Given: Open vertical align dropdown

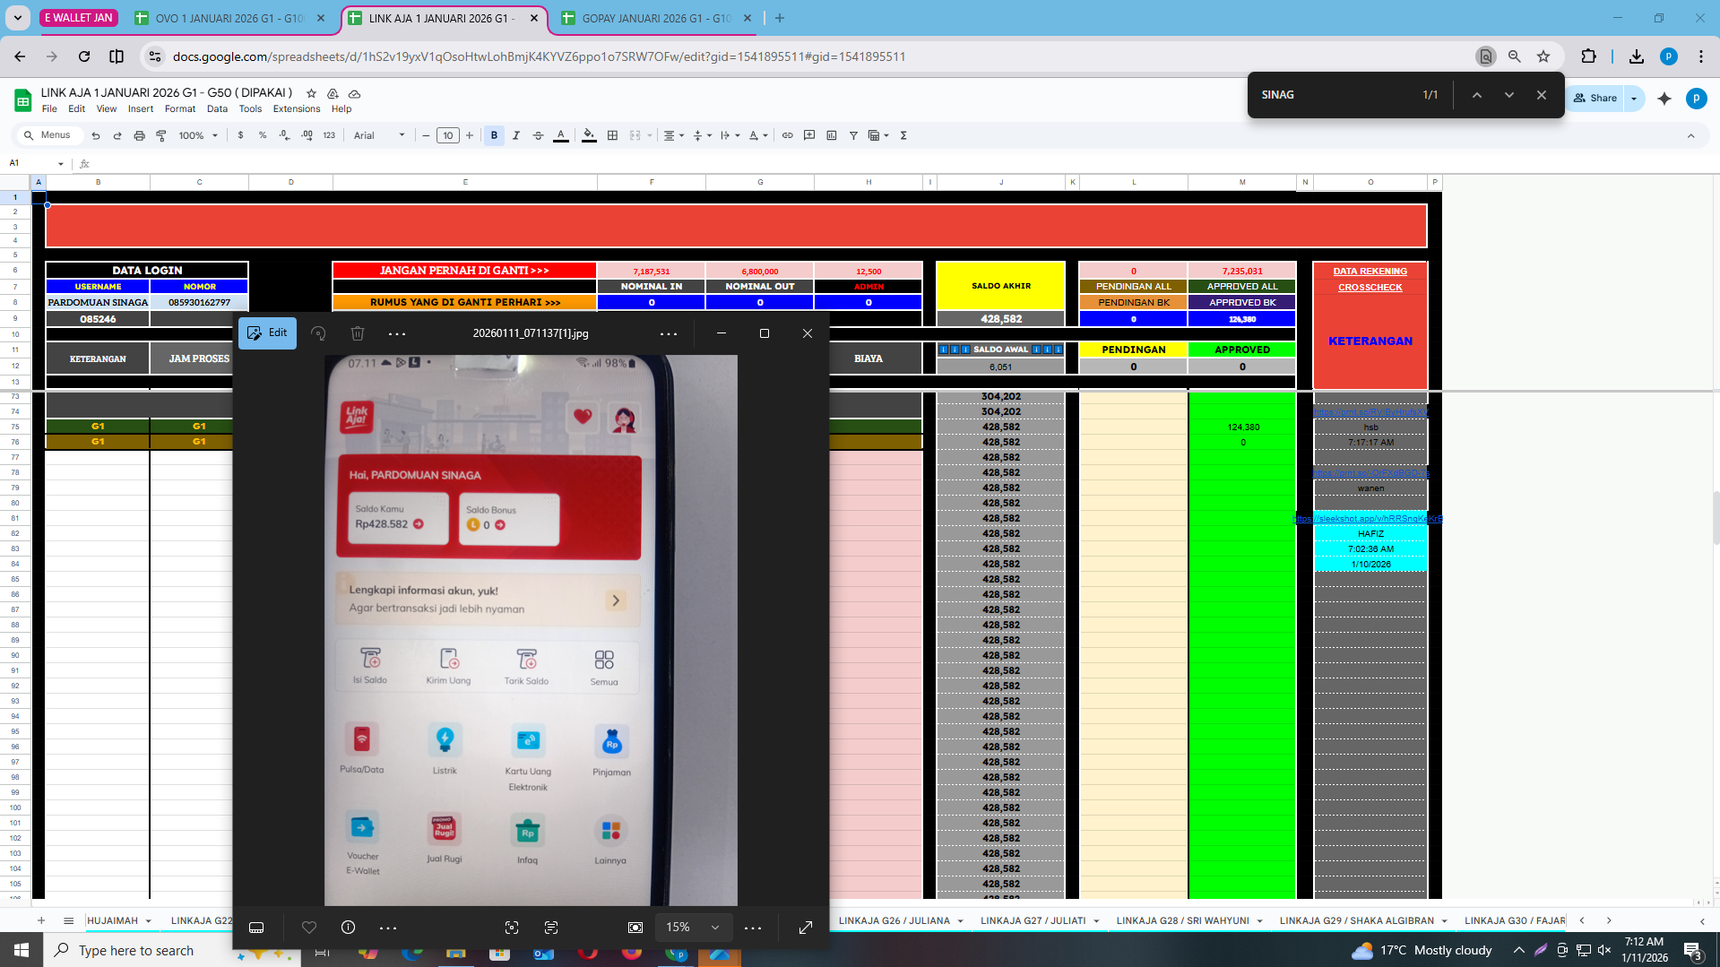Looking at the screenshot, I should (702, 135).
